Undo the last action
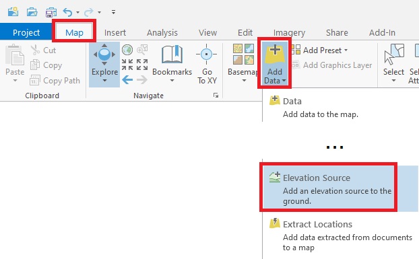Screen dimensions: 419x259 67,12
